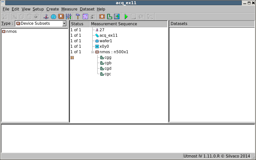Select the cgc measurement item

point(108,74)
